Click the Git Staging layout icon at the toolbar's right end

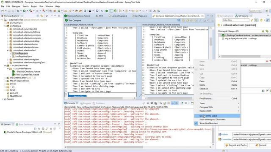(268, 20)
